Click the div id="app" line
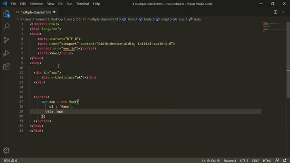 [47, 72]
